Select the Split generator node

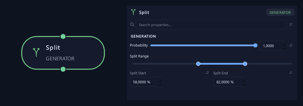(x=63, y=53)
